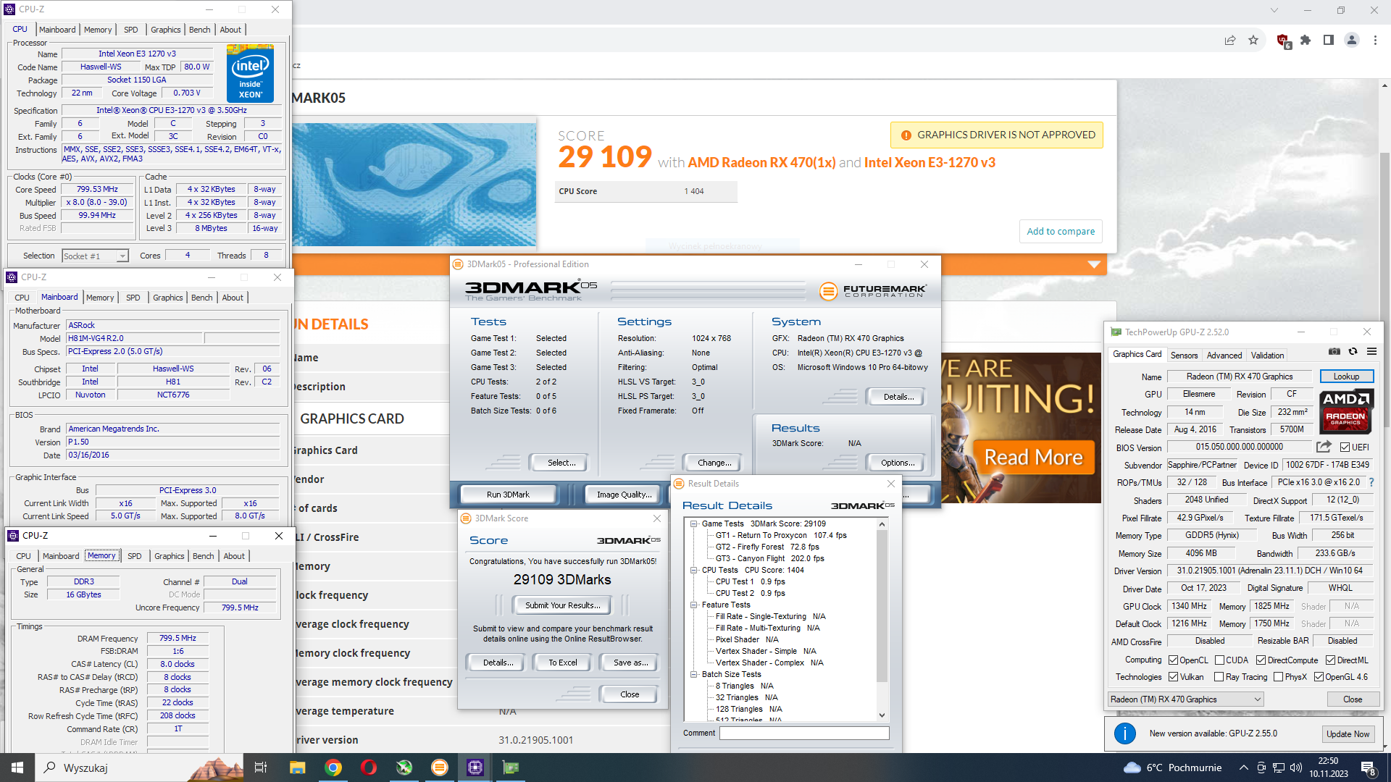The image size is (1391, 782).
Task: Switch to Sensors tab in GPU-Z
Action: tap(1184, 355)
